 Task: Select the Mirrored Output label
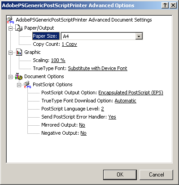pos(60,125)
